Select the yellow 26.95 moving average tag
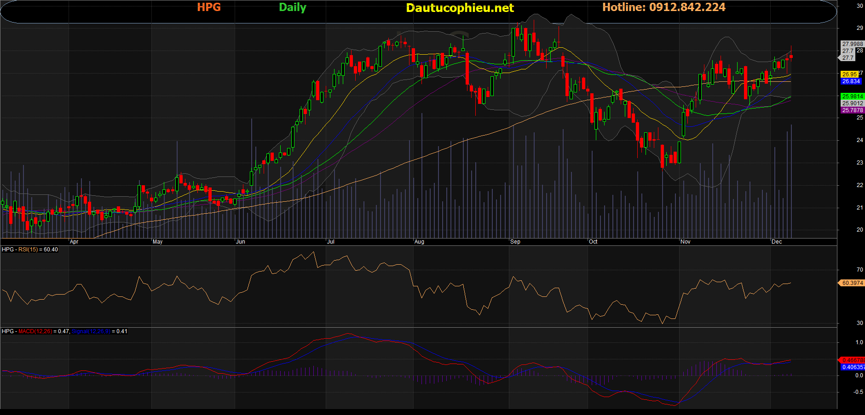Screen dimensions: 865x415 (849, 74)
